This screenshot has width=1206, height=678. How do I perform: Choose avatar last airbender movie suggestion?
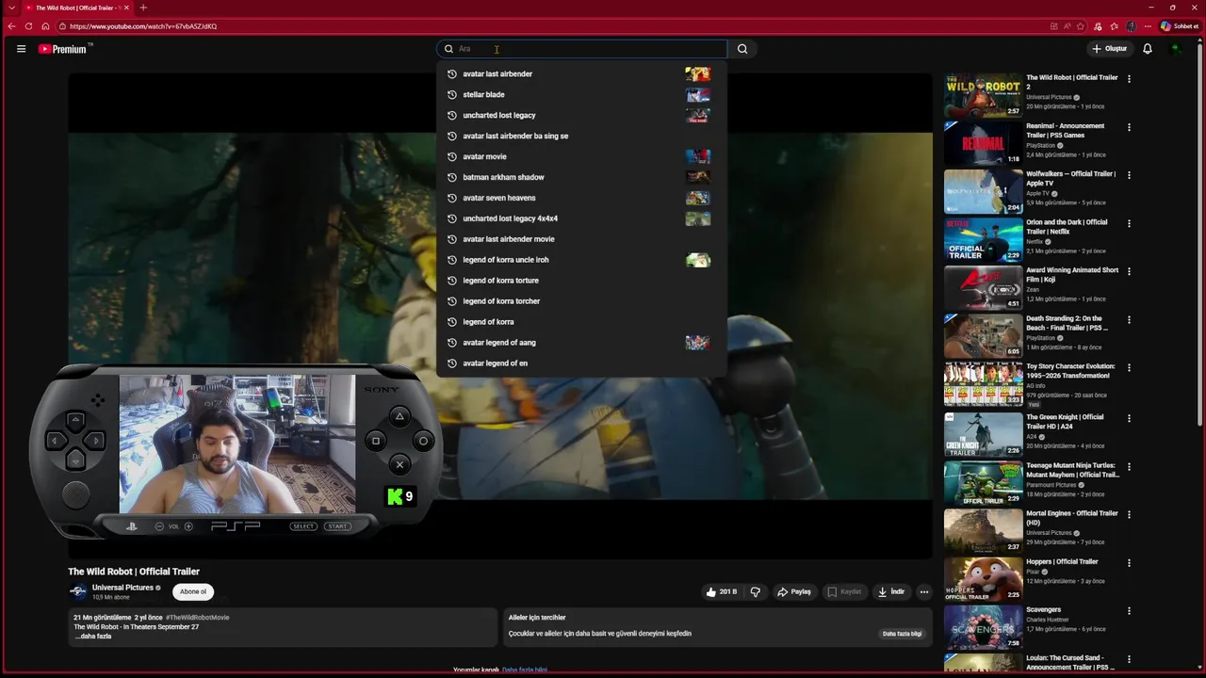point(581,239)
